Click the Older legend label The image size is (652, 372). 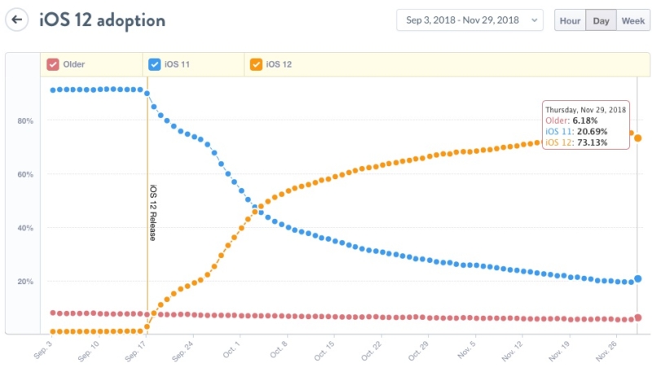point(73,64)
